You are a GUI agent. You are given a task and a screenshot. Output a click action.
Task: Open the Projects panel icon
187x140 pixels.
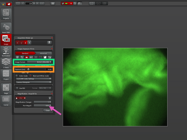click(6, 14)
